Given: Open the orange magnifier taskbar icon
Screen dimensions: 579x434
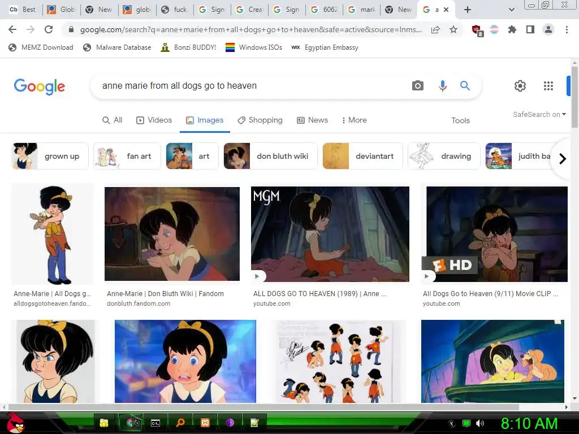Looking at the screenshot, I should coord(180,423).
